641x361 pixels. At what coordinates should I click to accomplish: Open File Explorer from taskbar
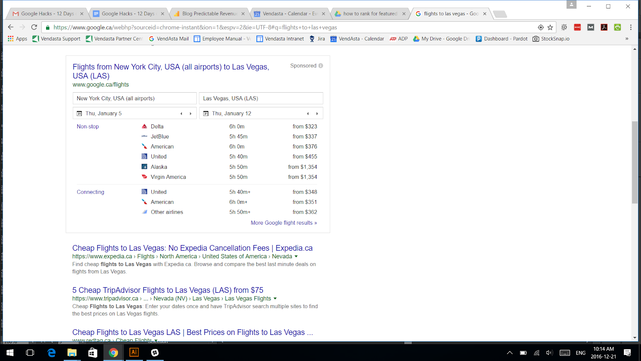point(72,353)
